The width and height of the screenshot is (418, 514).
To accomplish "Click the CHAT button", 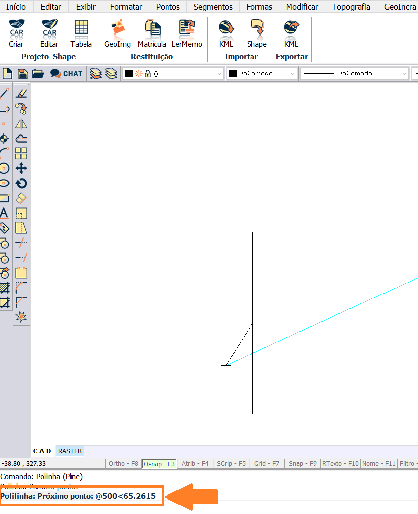I will 66,73.
